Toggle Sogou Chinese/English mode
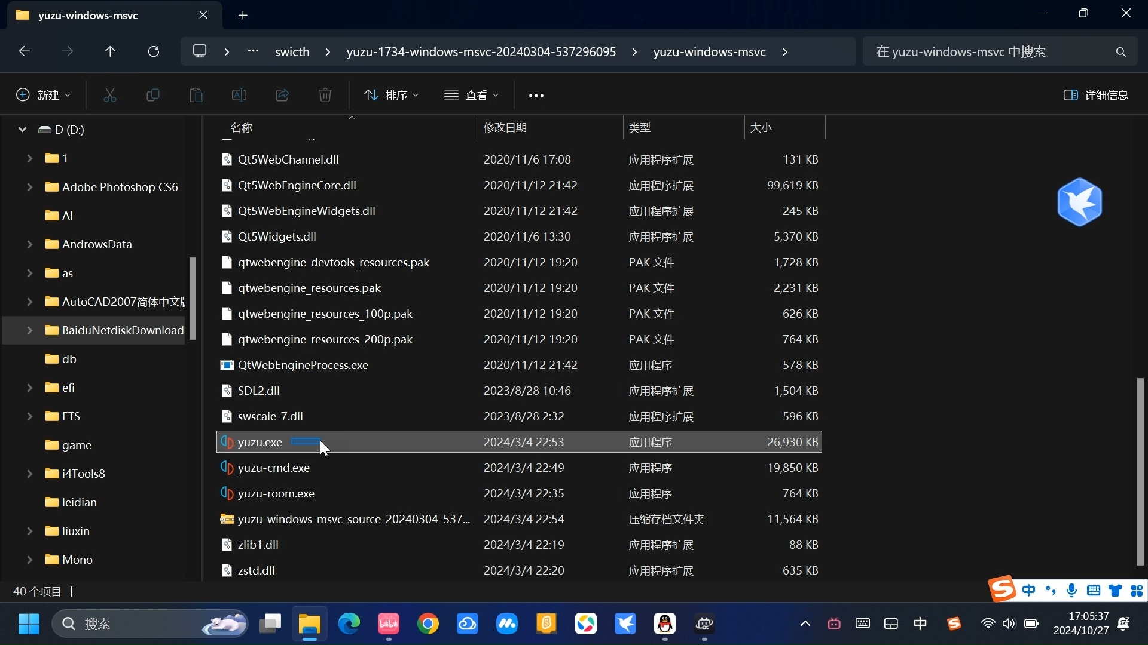Viewport: 1148px width, 645px height. pos(1029,591)
